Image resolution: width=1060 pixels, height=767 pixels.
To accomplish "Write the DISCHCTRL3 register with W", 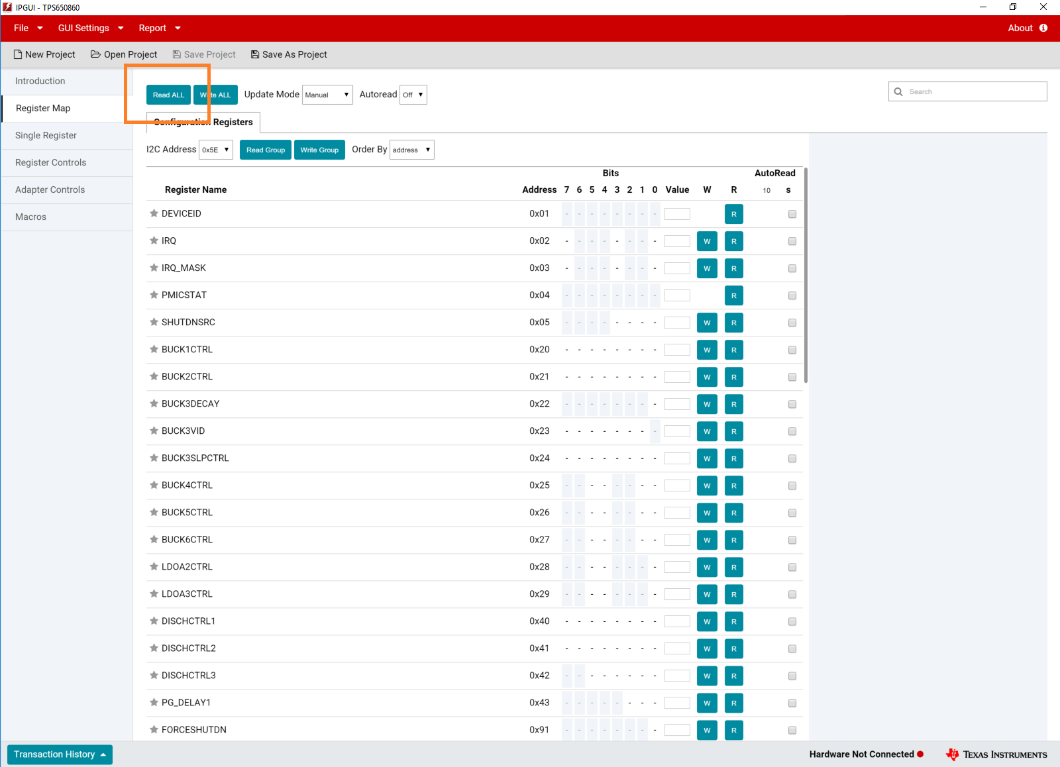I will 707,676.
